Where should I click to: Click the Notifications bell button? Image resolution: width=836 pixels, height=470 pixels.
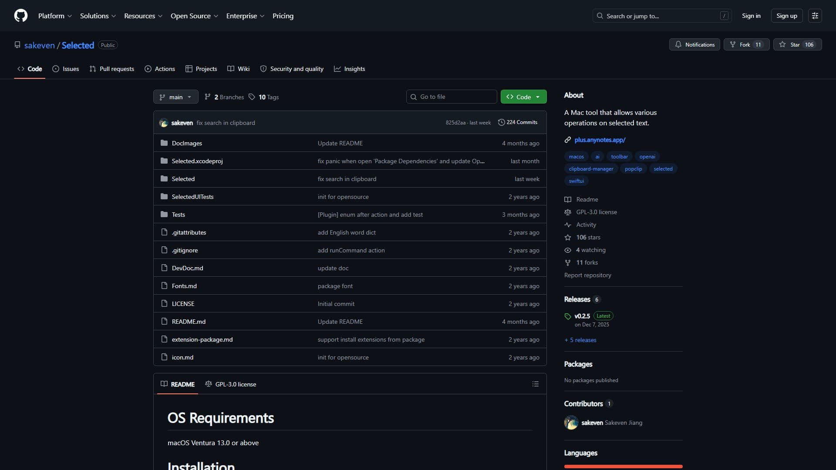click(694, 44)
